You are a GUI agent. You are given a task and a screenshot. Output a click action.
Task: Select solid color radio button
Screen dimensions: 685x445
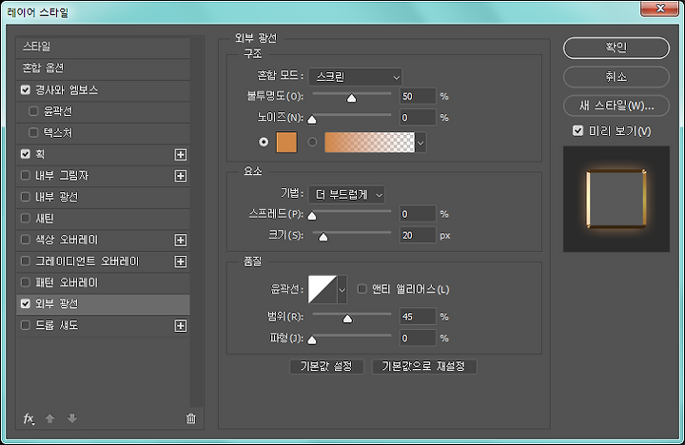click(264, 143)
